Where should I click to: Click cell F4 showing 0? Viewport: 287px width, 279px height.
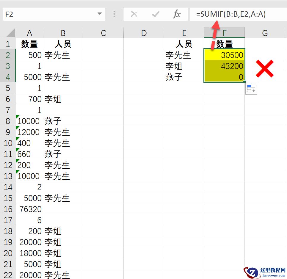click(x=224, y=77)
